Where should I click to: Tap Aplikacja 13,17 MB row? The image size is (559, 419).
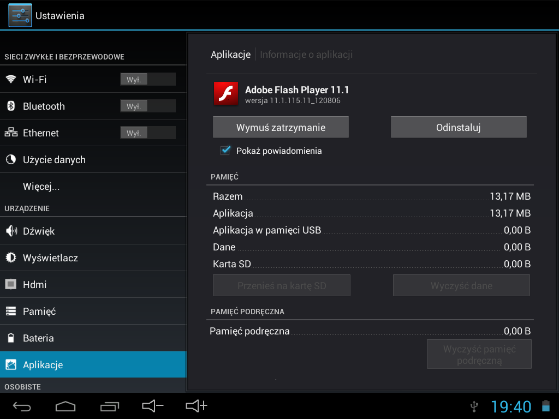371,213
